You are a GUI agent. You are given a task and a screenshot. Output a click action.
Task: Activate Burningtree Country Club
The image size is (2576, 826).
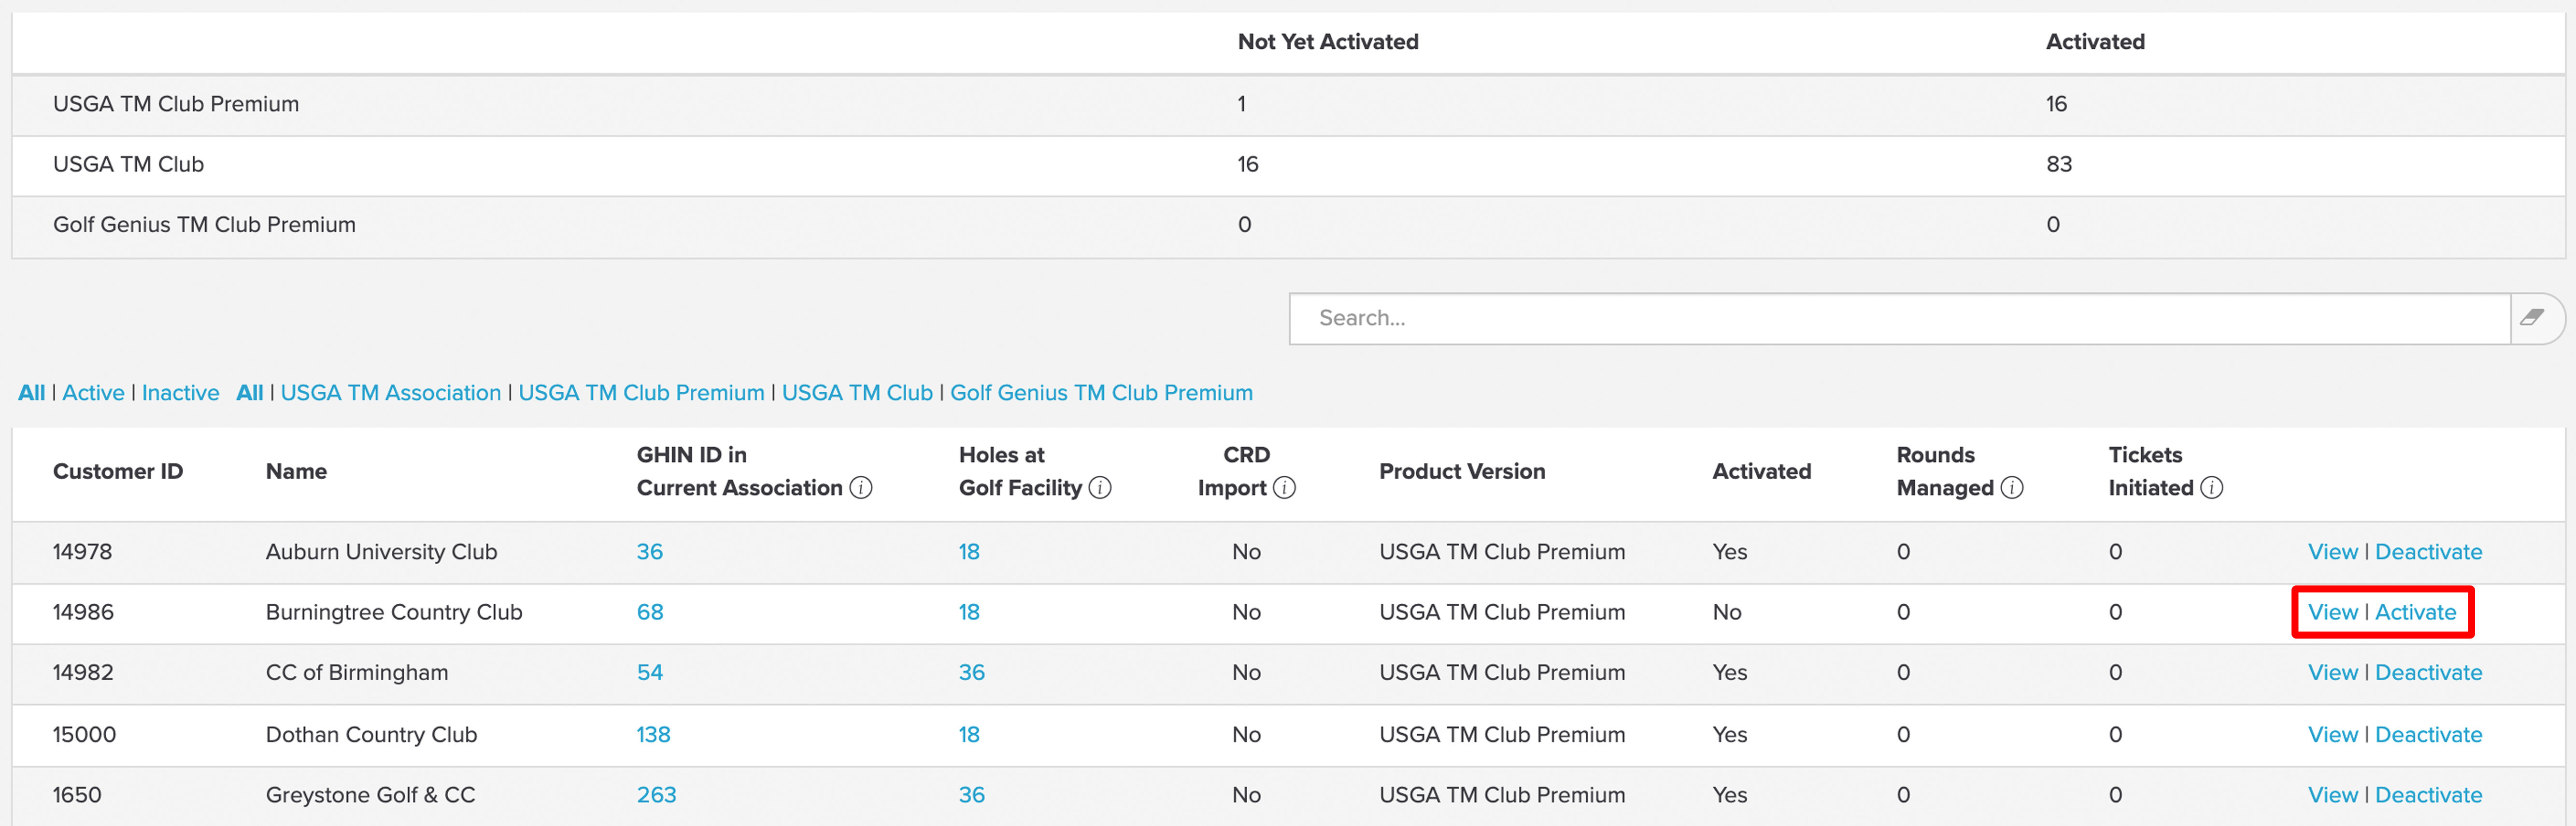click(x=2415, y=612)
